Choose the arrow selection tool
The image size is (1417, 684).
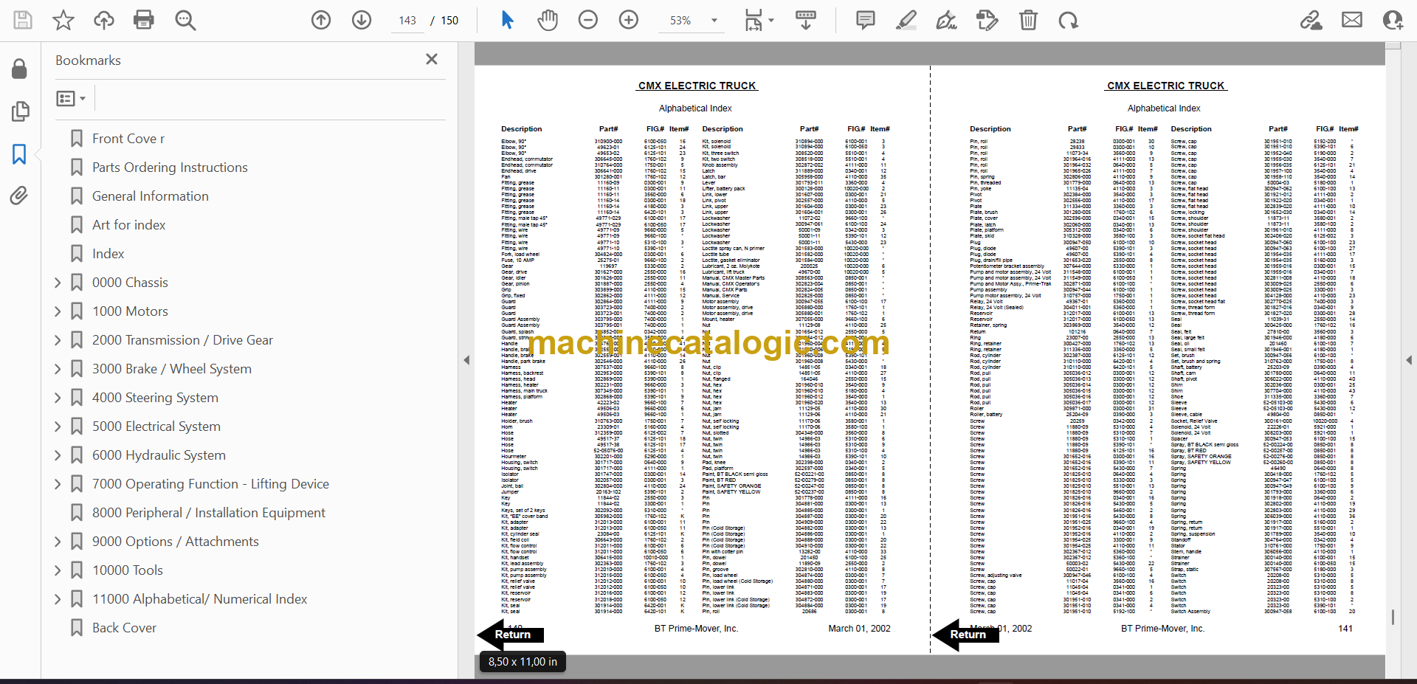pos(507,20)
